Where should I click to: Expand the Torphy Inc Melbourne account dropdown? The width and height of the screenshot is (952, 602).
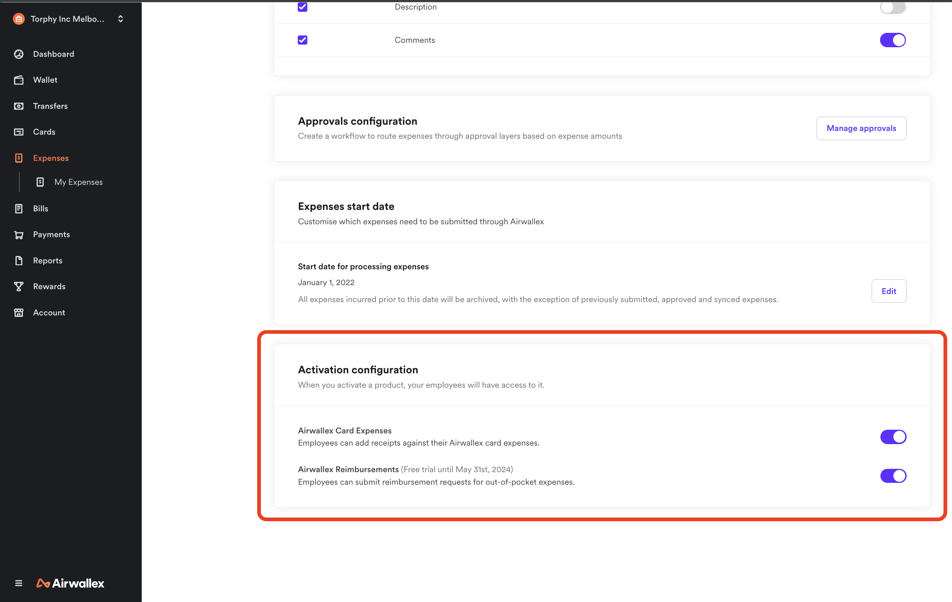click(120, 19)
